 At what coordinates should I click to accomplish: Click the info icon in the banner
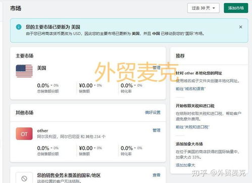pos(19,27)
